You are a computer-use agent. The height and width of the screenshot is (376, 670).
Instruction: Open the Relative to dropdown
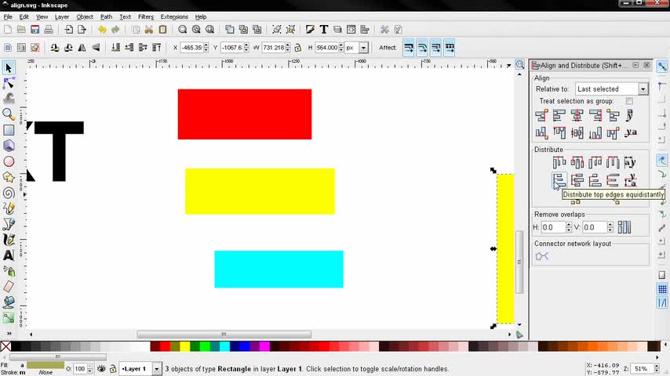point(611,89)
